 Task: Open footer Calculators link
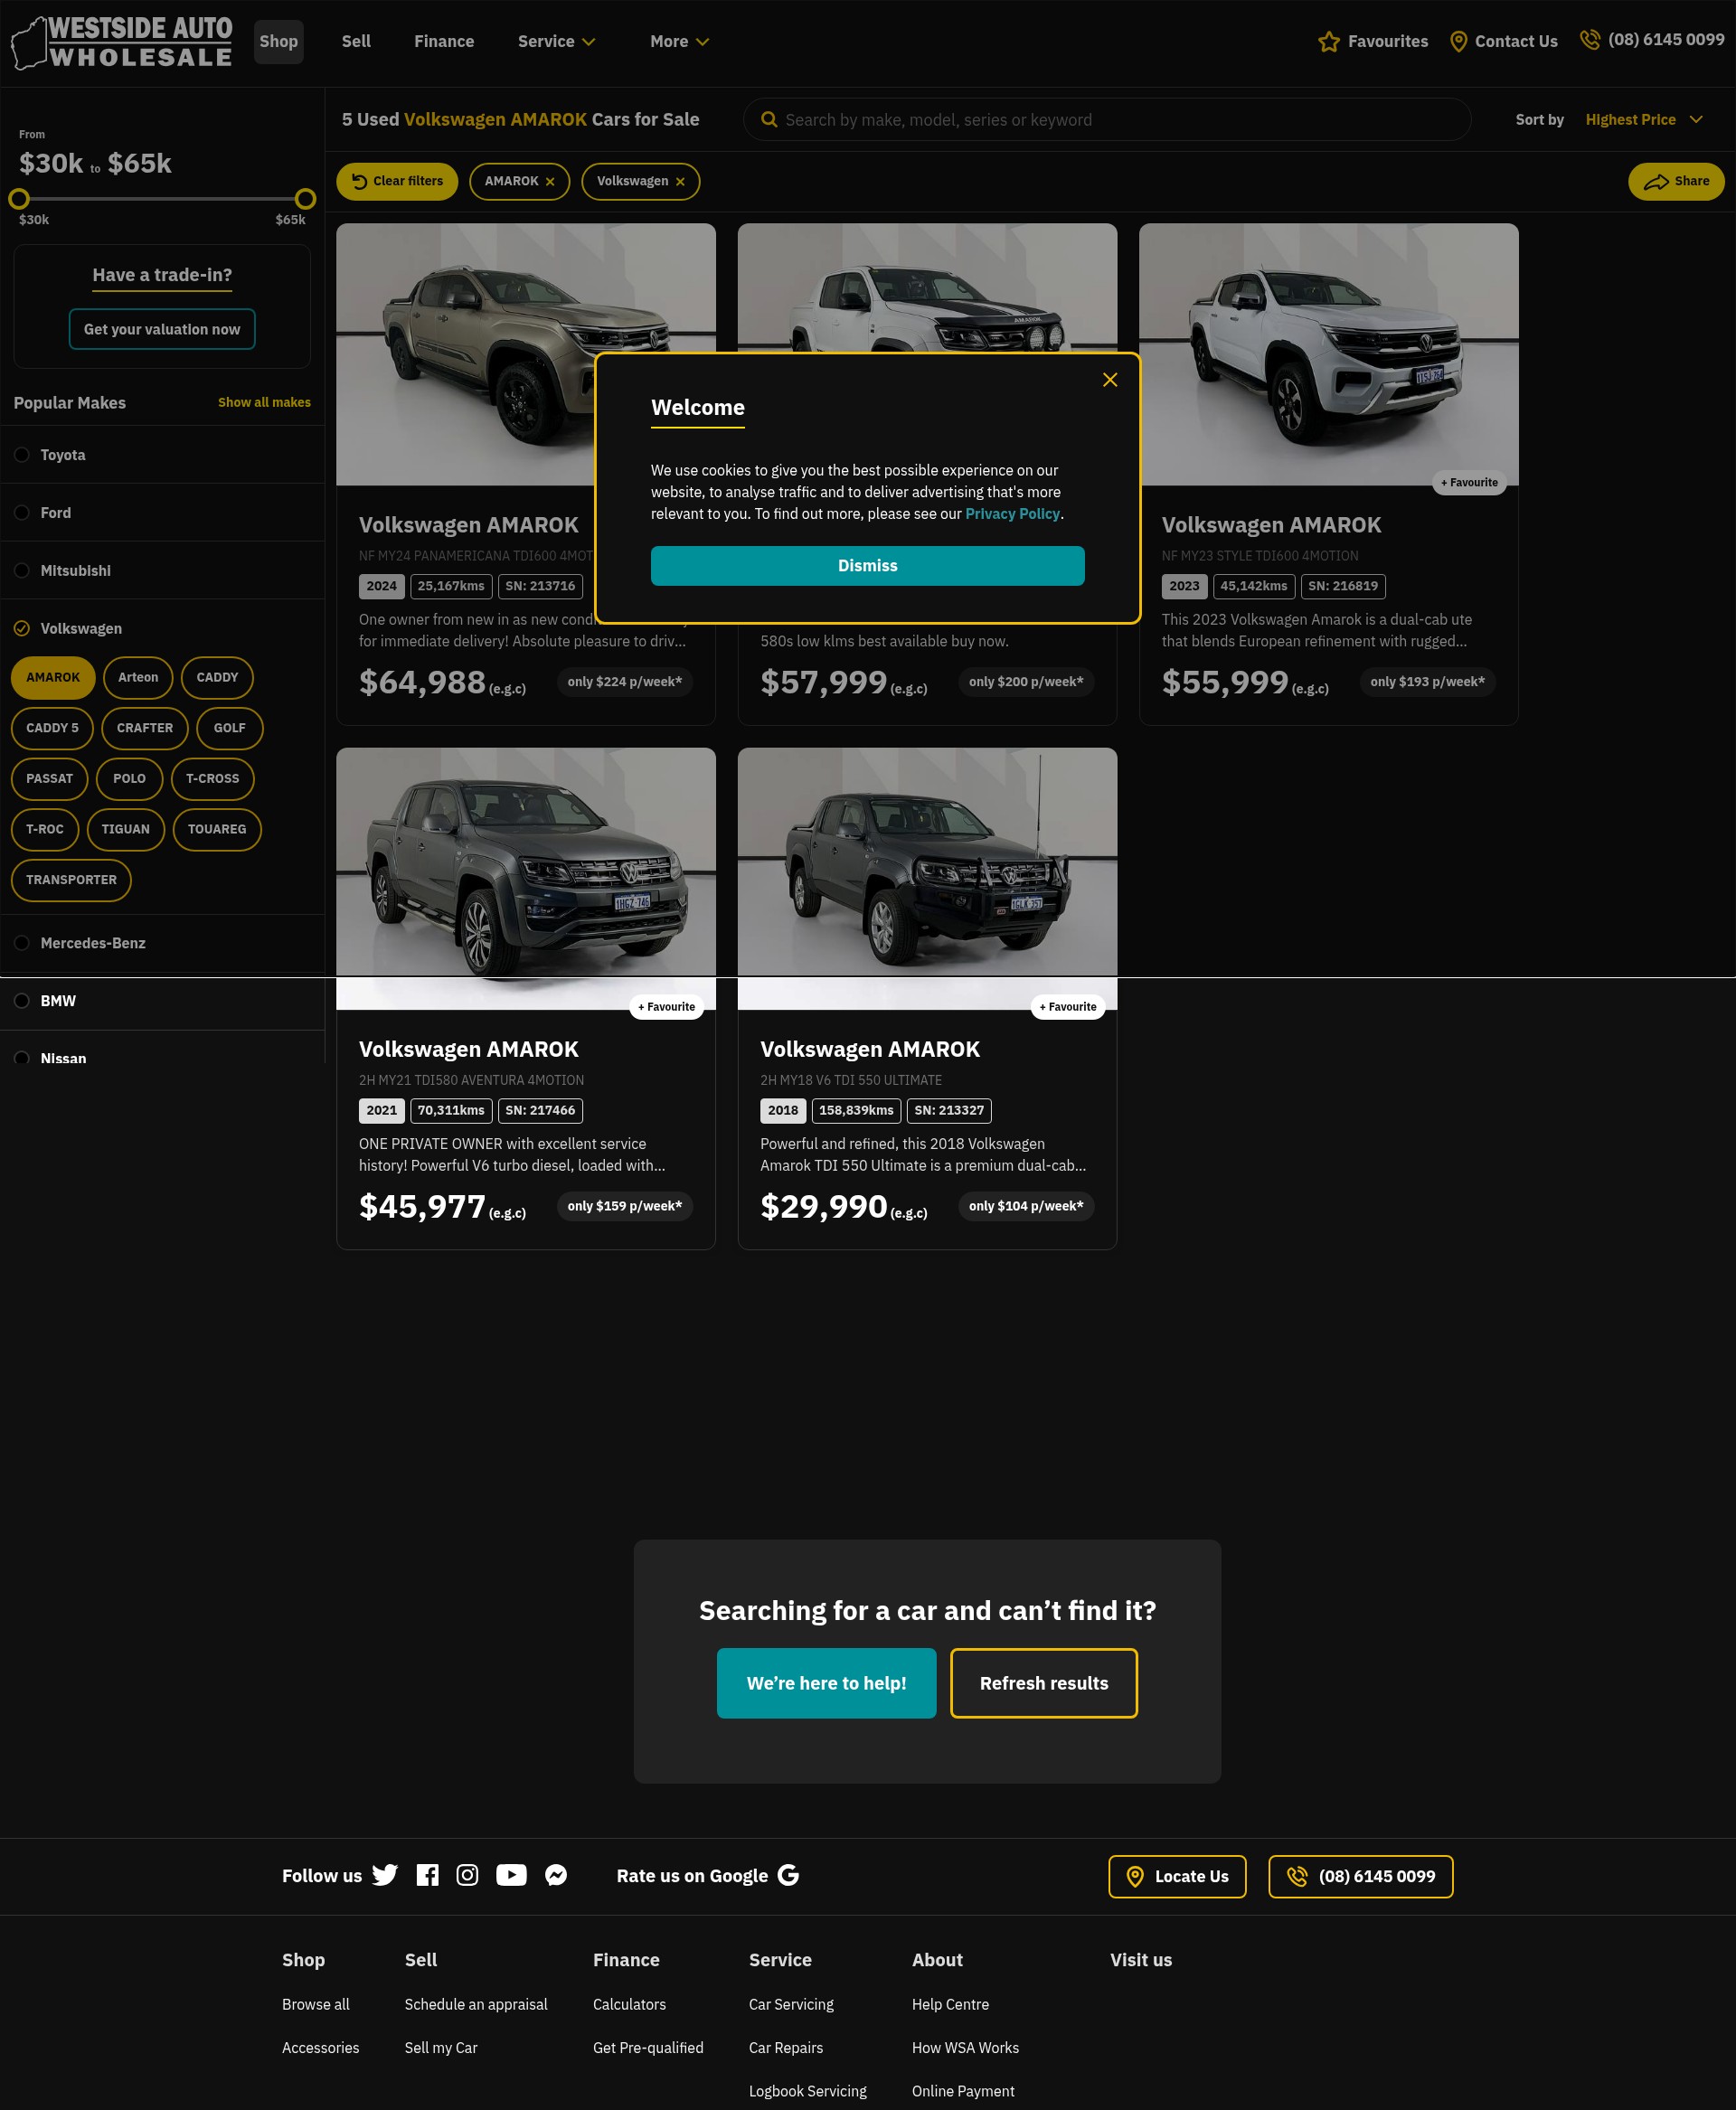629,2005
